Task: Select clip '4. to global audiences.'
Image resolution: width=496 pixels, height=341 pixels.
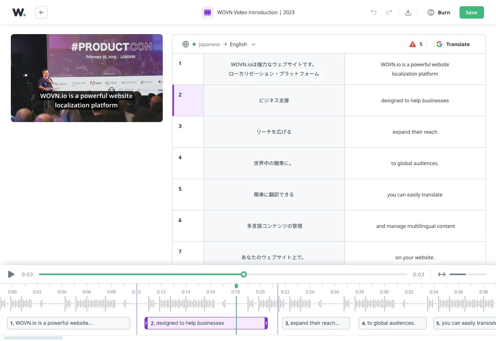Action: tap(393, 323)
